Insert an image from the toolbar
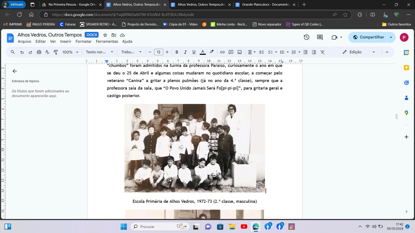The height and width of the screenshot is (233, 415). (240, 52)
